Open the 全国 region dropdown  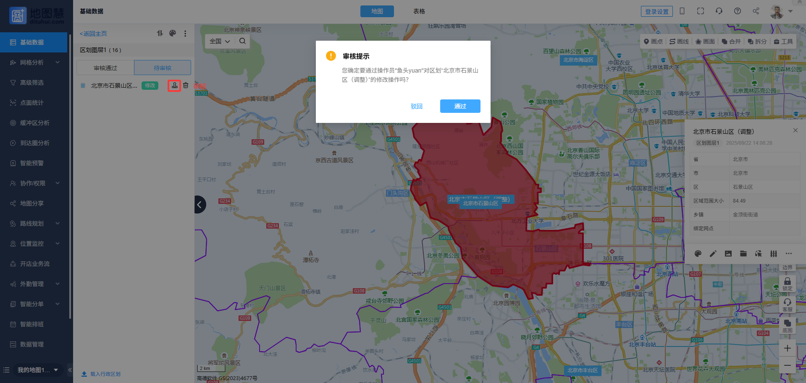point(220,41)
